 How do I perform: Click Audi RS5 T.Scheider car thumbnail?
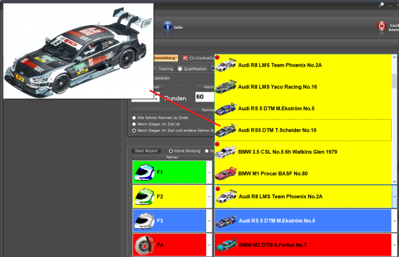[226, 130]
